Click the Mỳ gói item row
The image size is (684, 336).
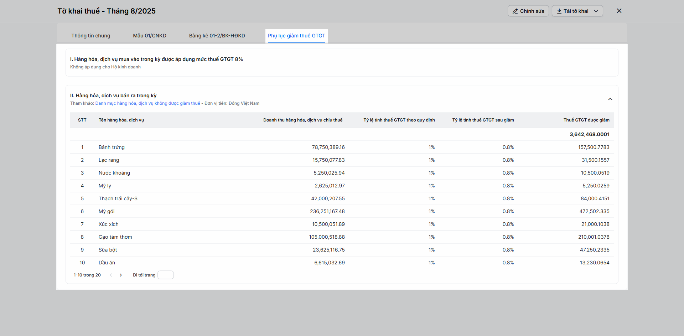click(x=107, y=211)
